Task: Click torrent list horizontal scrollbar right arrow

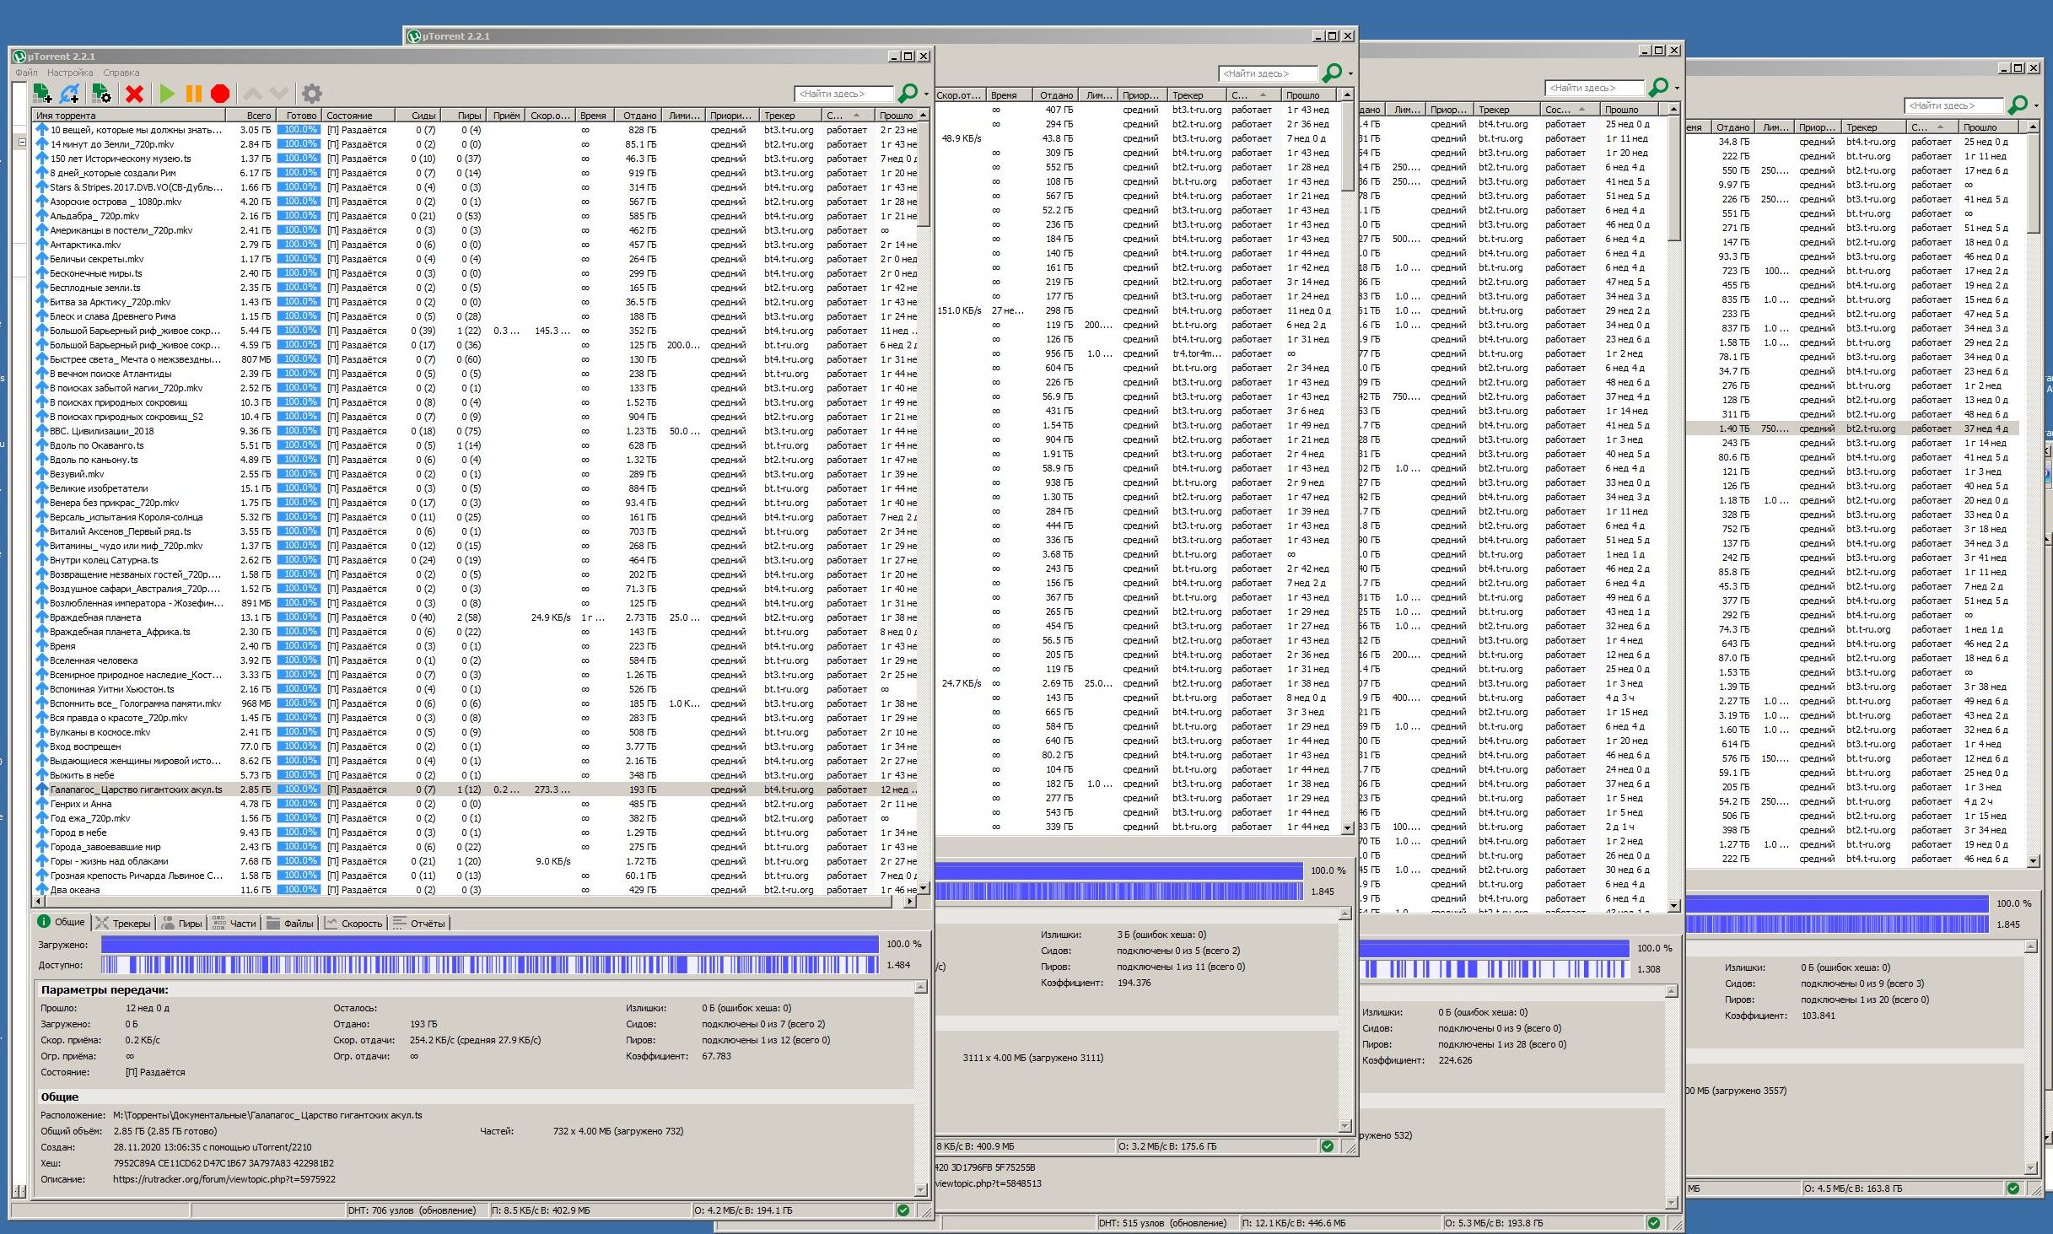Action: (910, 902)
